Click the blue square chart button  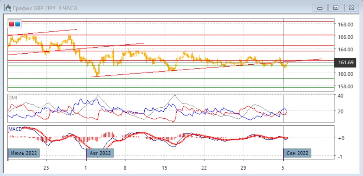pyautogui.click(x=17, y=24)
